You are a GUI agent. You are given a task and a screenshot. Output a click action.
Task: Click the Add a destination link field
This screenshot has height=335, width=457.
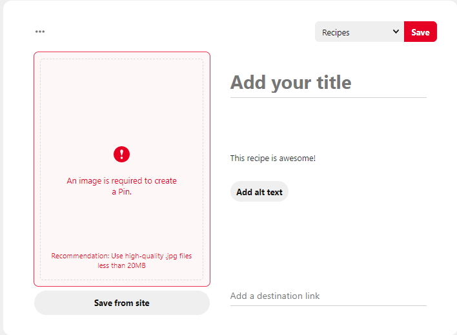pyautogui.click(x=328, y=296)
